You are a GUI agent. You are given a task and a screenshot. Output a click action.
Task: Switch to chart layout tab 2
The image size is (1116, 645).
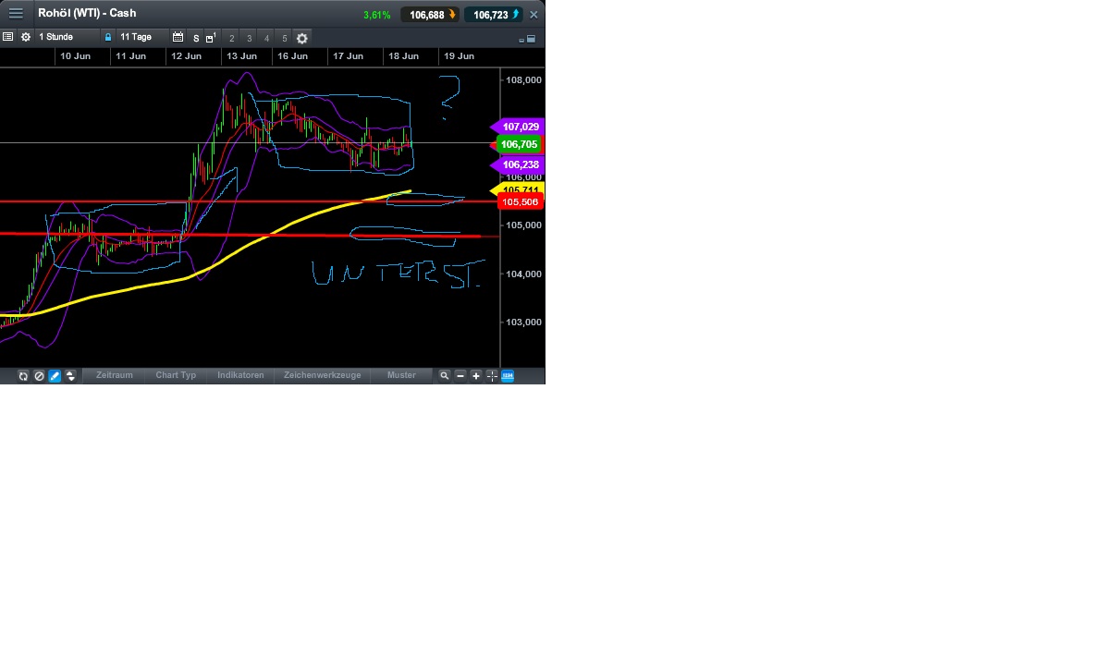pyautogui.click(x=231, y=38)
